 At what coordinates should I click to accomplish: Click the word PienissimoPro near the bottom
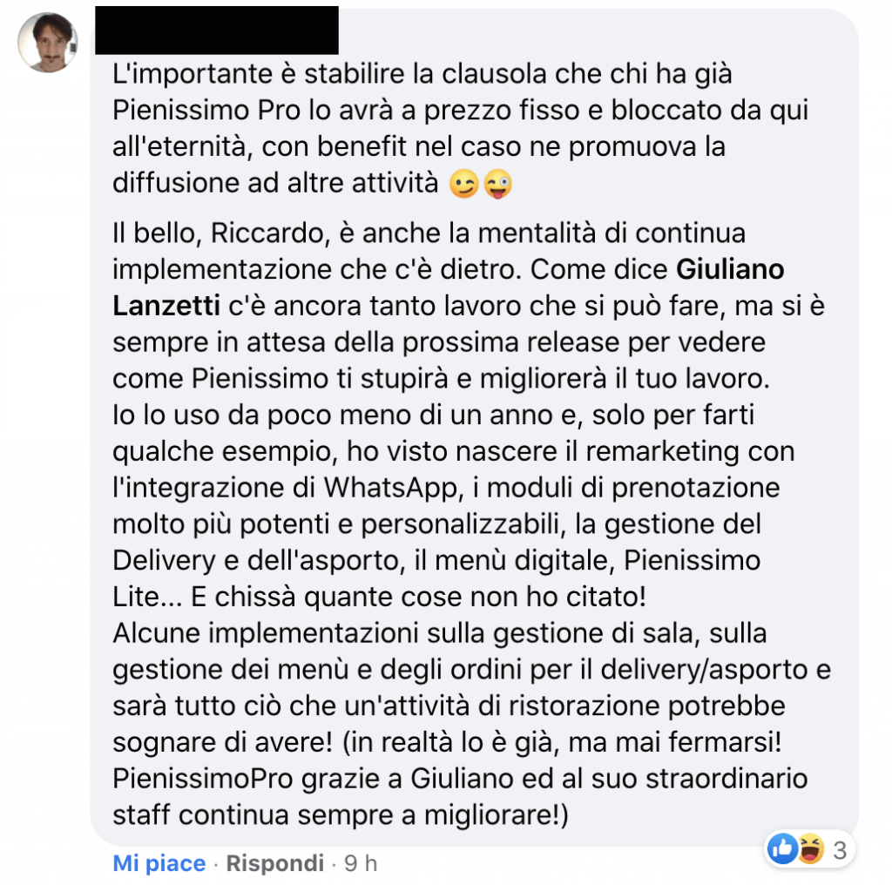[202, 779]
